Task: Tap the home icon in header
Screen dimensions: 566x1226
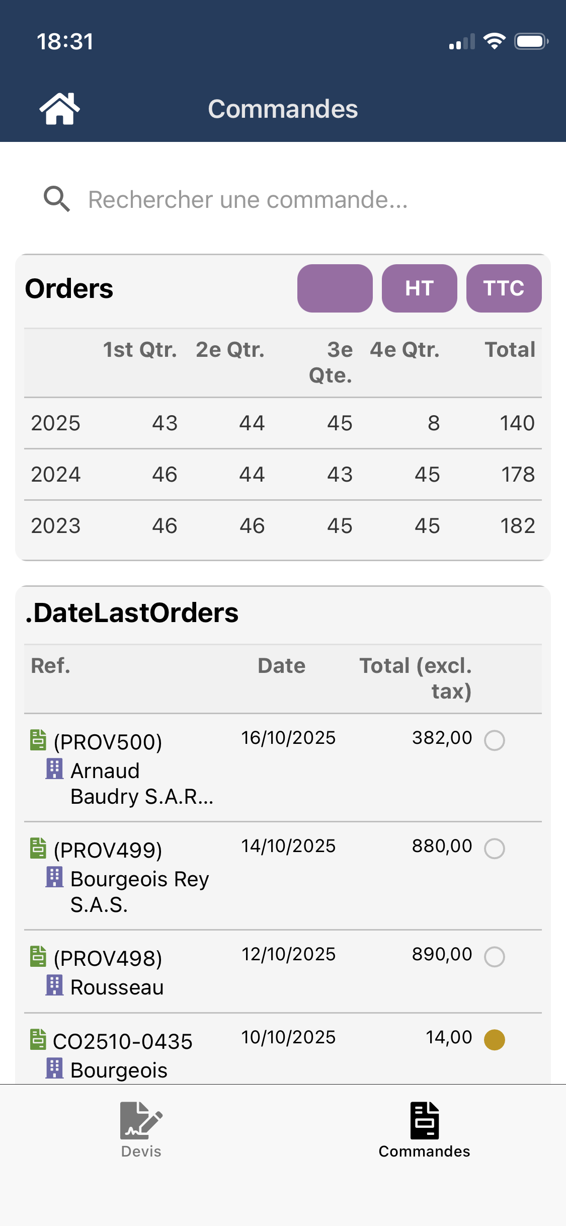Action: [x=59, y=109]
